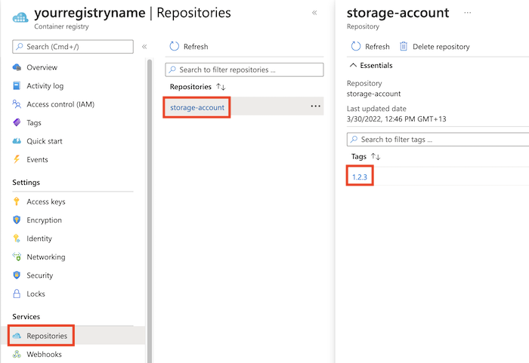Click the purple Tags icon
529x363 pixels.
pos(17,122)
